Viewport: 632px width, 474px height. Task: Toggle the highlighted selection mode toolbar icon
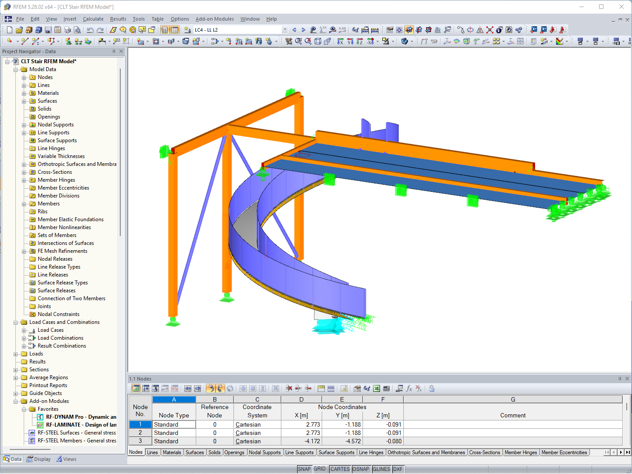pos(409,30)
